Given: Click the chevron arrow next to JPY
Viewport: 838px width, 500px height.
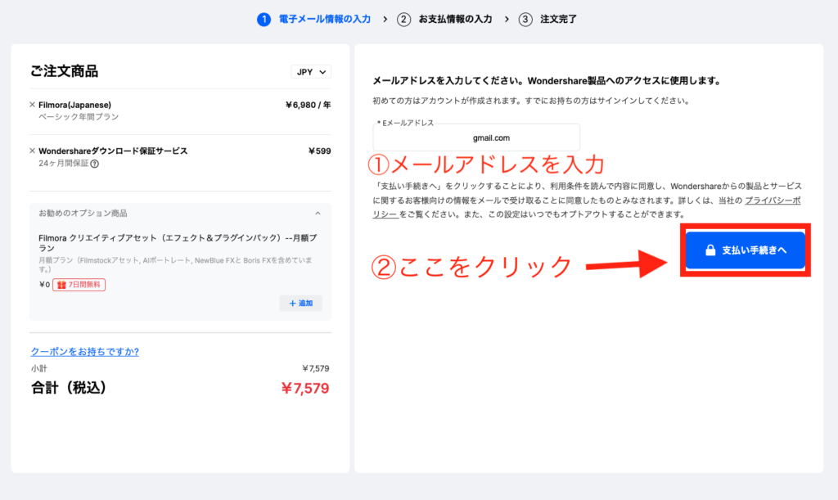Looking at the screenshot, I should [x=322, y=71].
